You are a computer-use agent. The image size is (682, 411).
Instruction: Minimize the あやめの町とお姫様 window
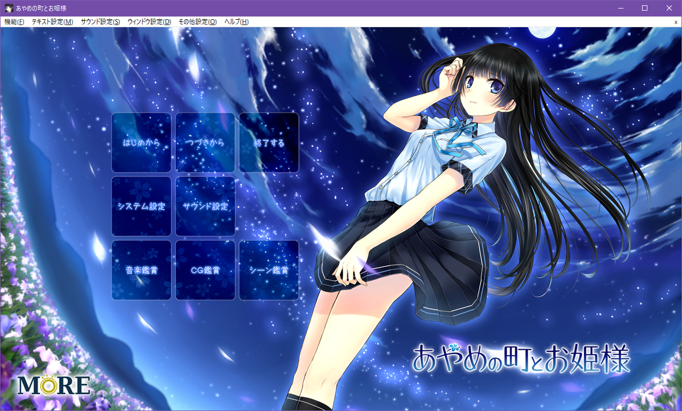click(620, 8)
